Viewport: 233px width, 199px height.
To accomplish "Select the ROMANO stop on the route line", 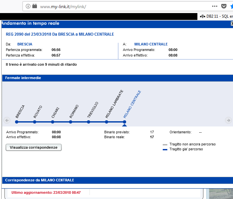I will [x=71, y=122].
